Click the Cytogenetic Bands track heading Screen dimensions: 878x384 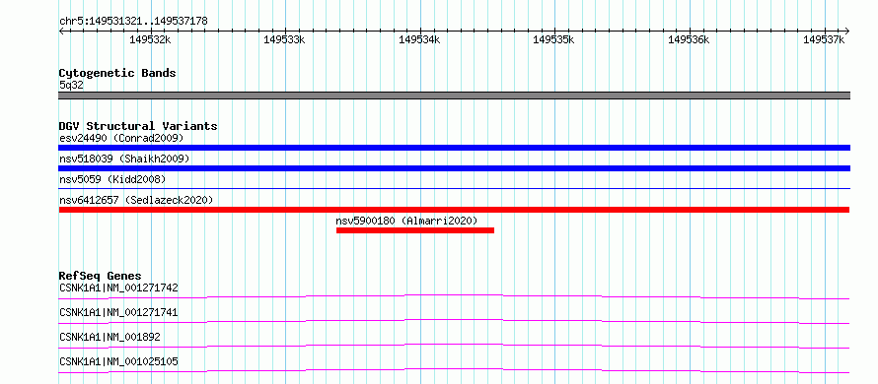pyautogui.click(x=117, y=73)
